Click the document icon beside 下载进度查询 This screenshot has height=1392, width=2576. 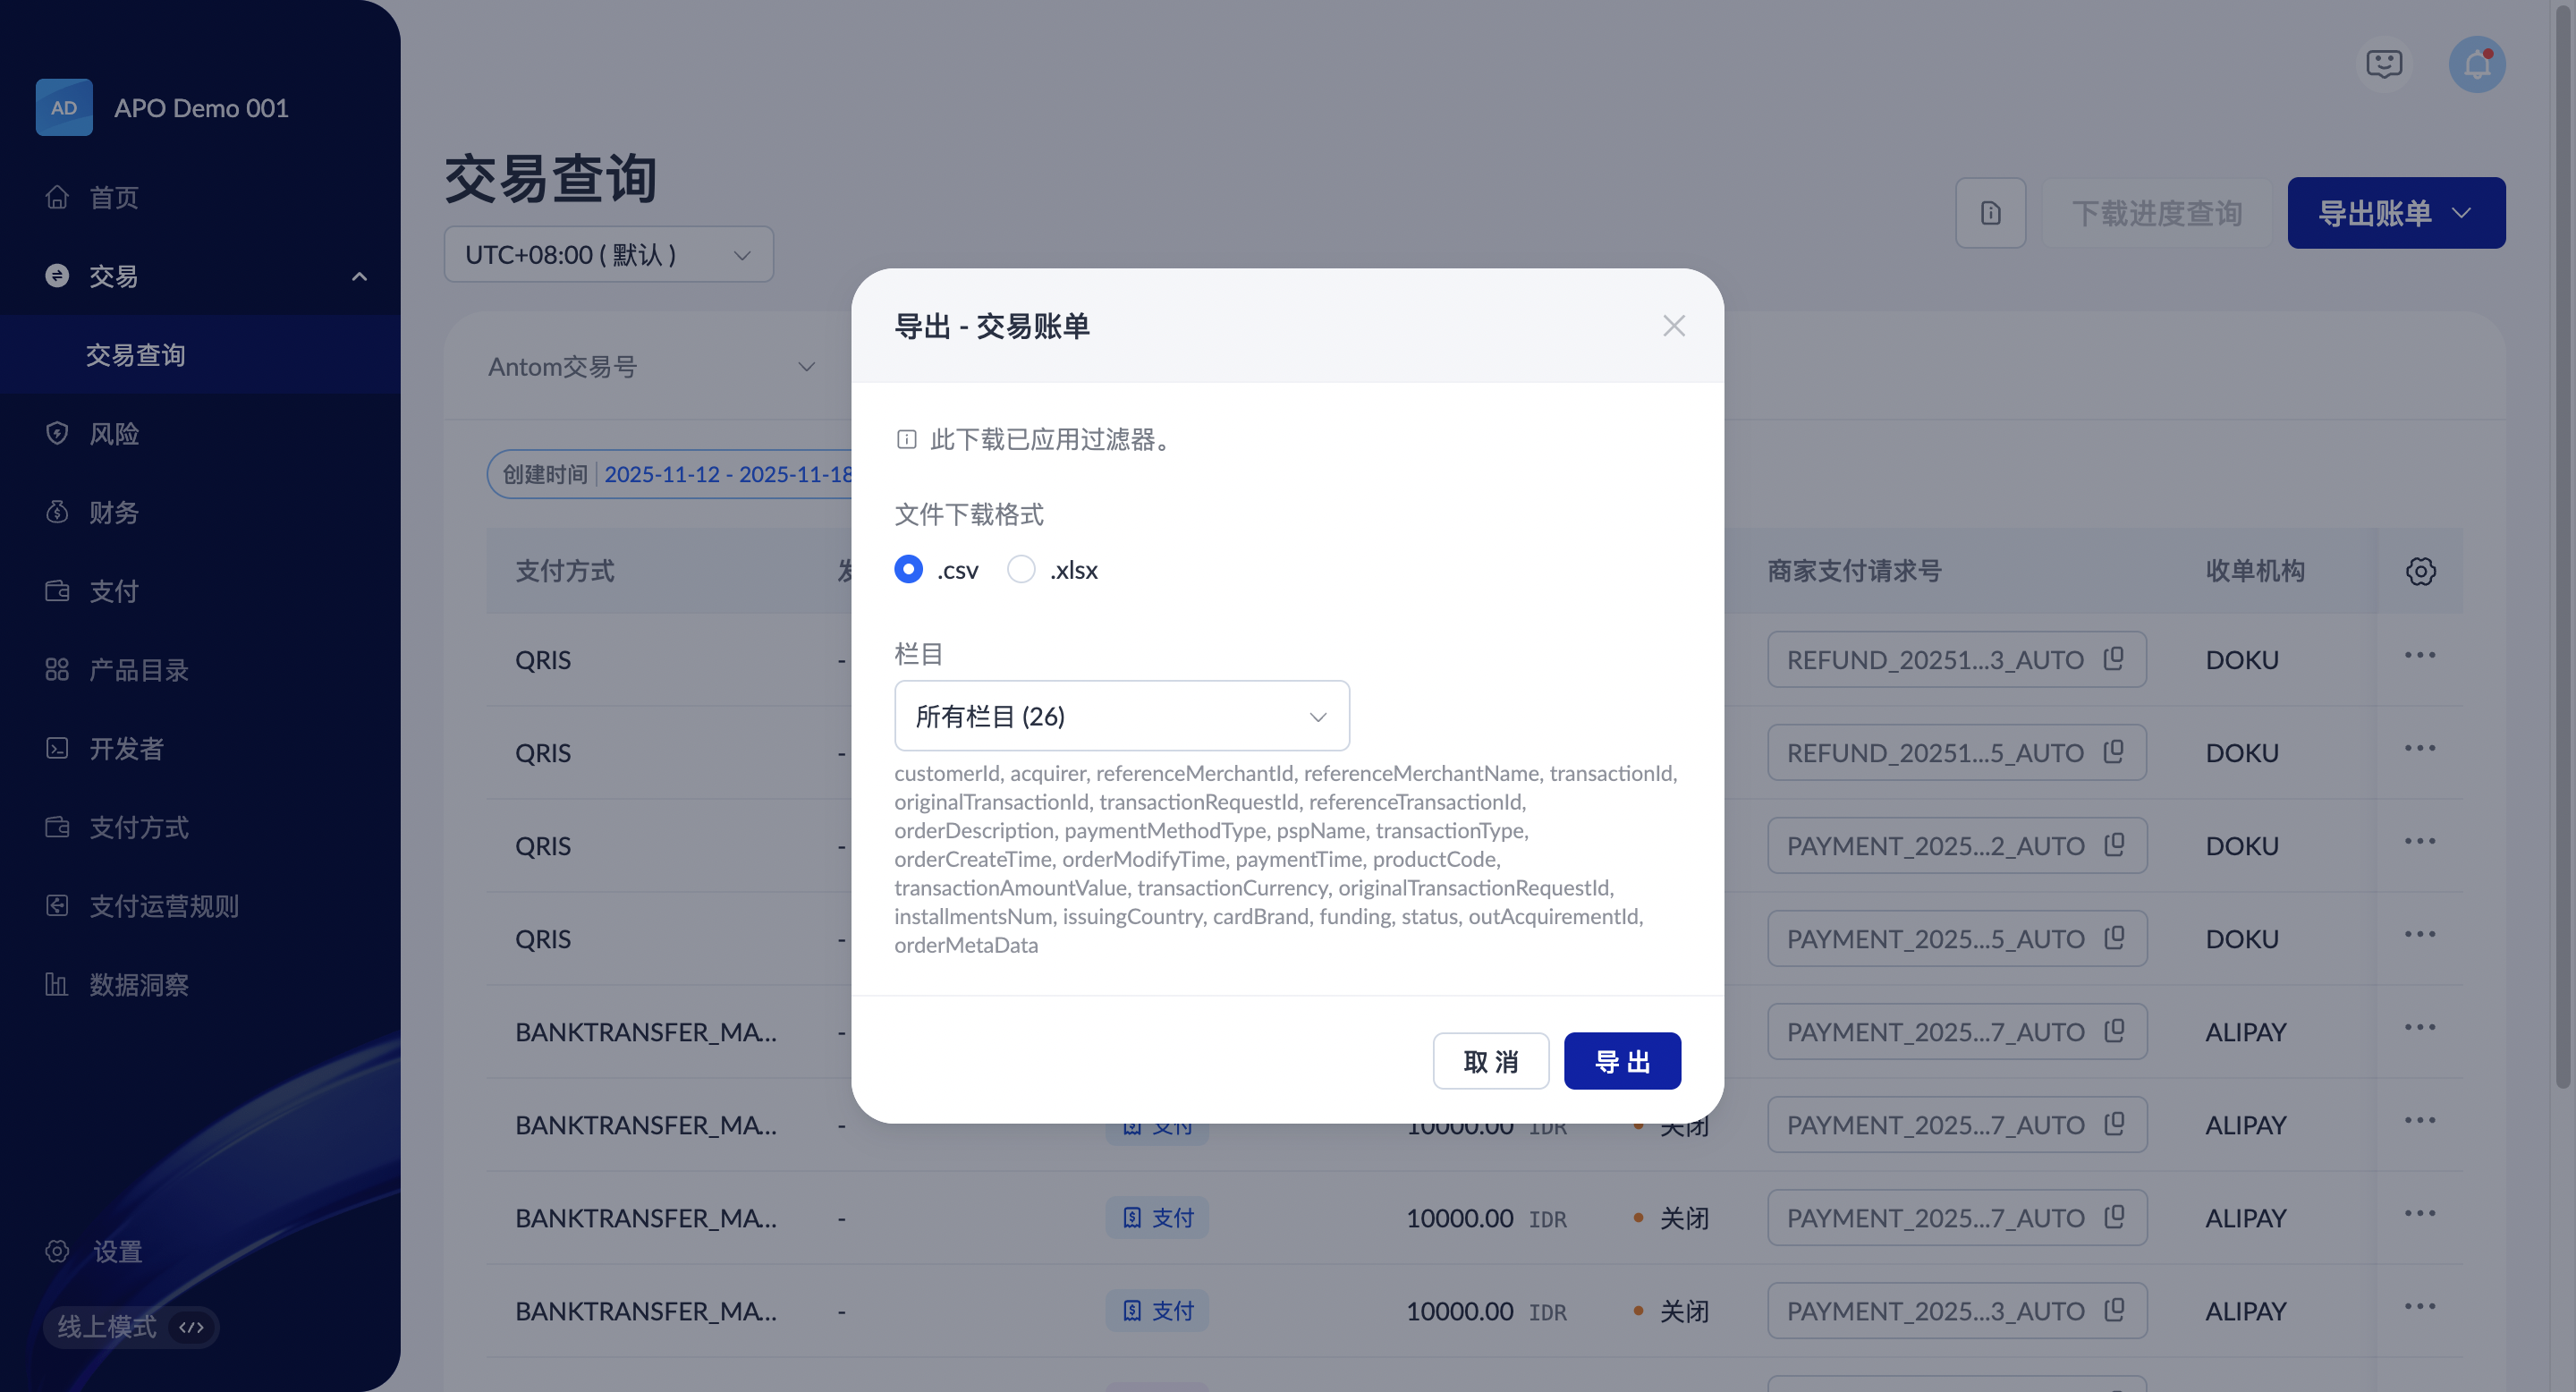1990,213
